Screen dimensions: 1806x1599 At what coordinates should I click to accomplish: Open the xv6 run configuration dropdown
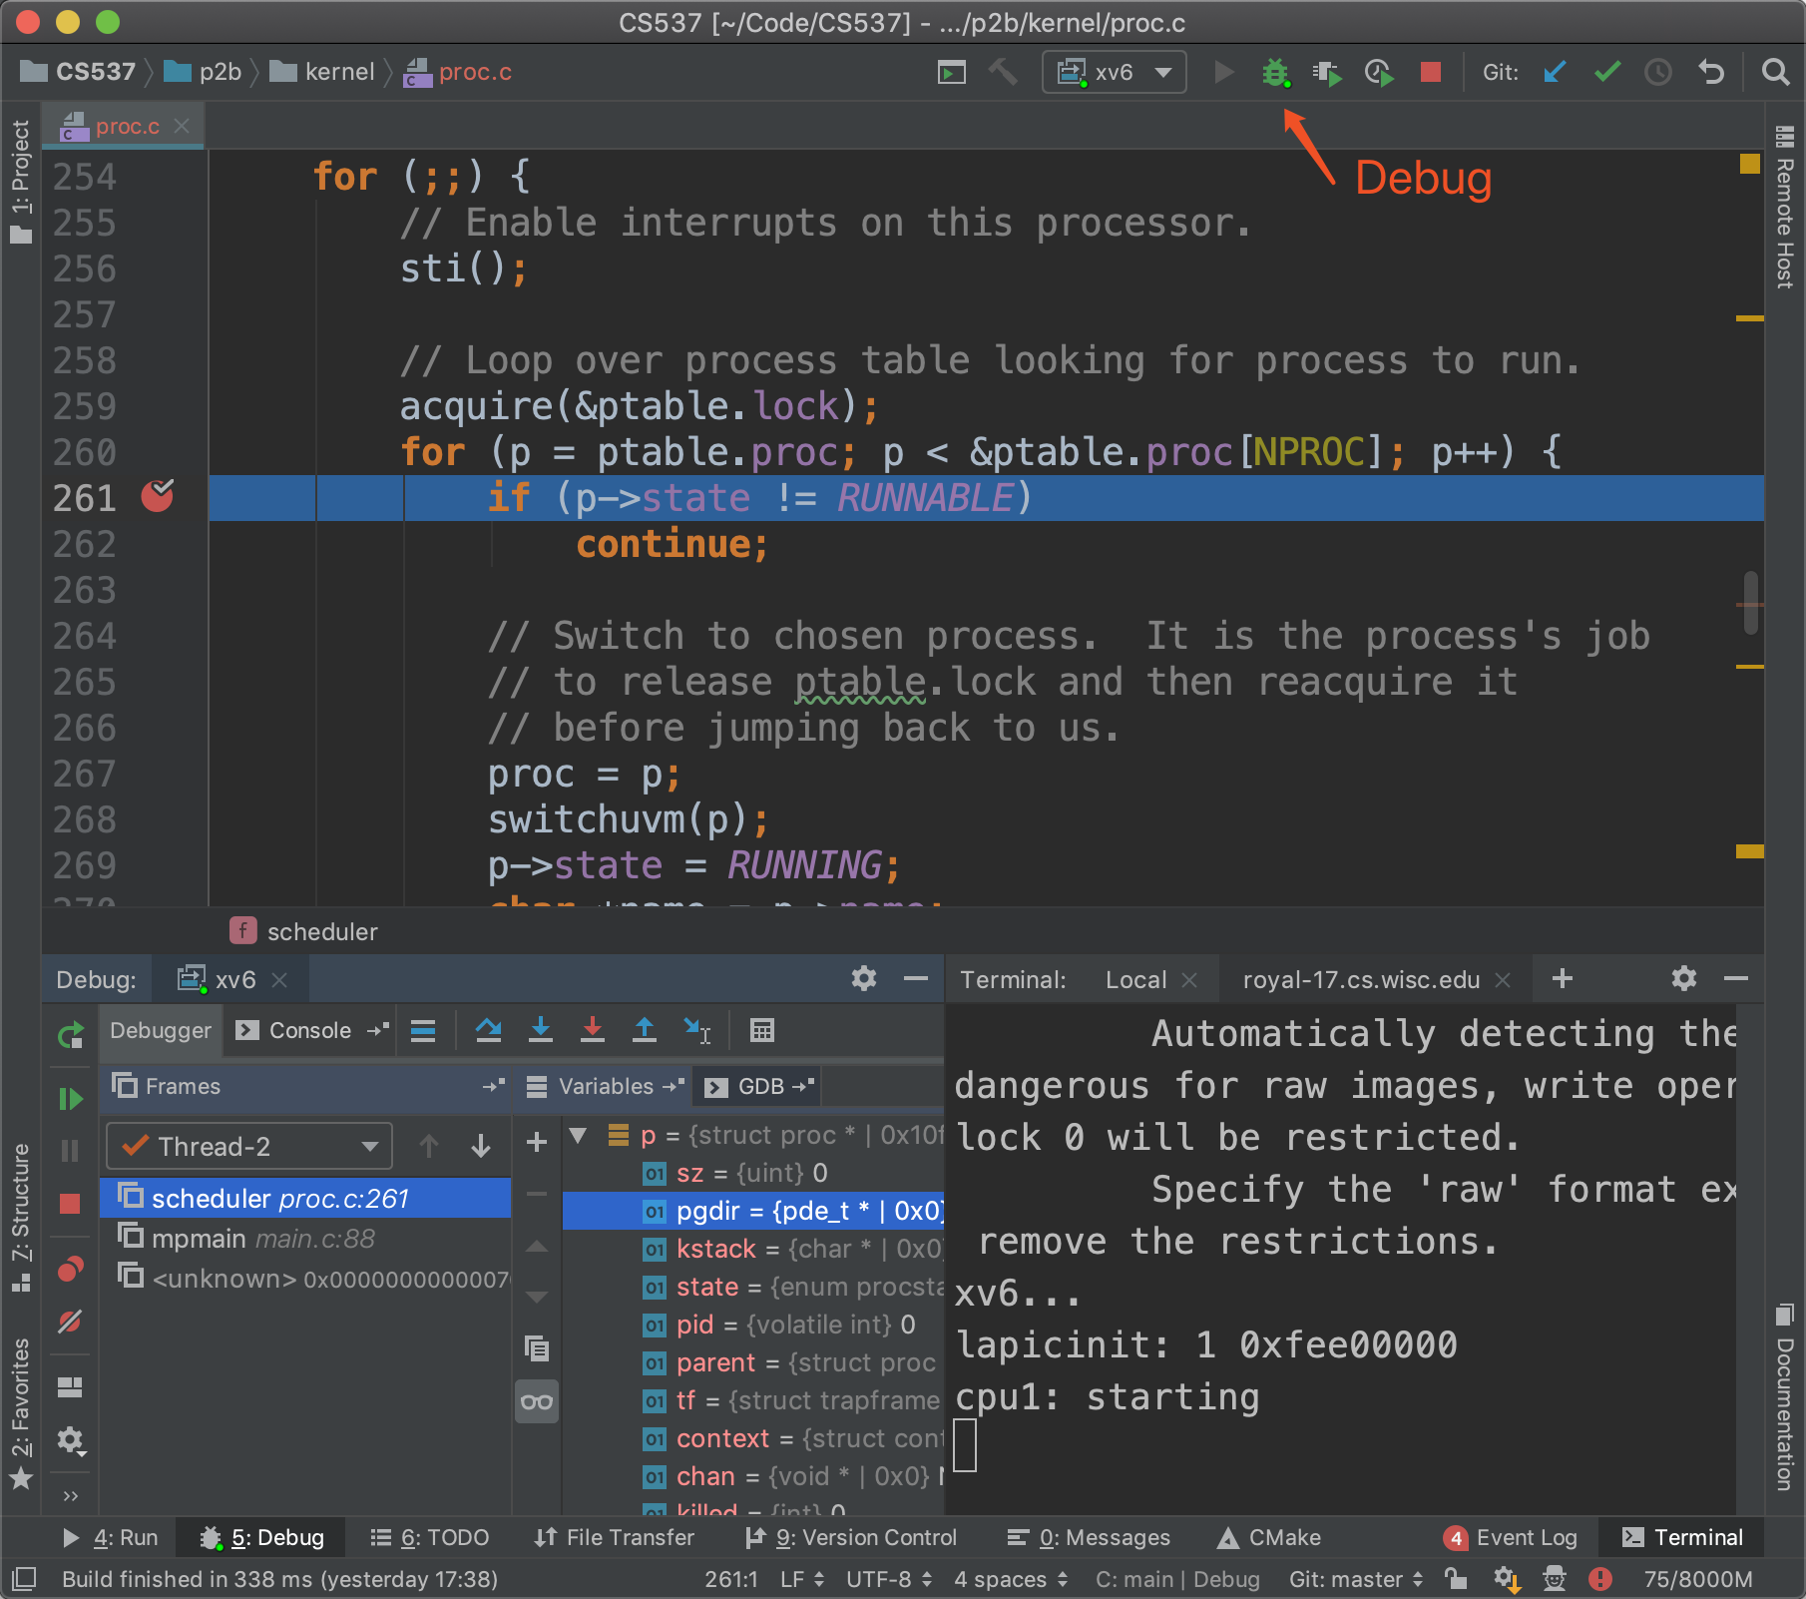pos(1114,73)
